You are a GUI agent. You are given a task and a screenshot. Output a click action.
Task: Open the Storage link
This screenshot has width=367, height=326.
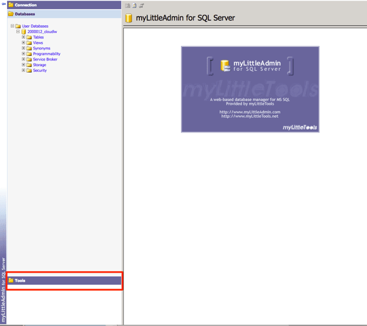pos(39,65)
